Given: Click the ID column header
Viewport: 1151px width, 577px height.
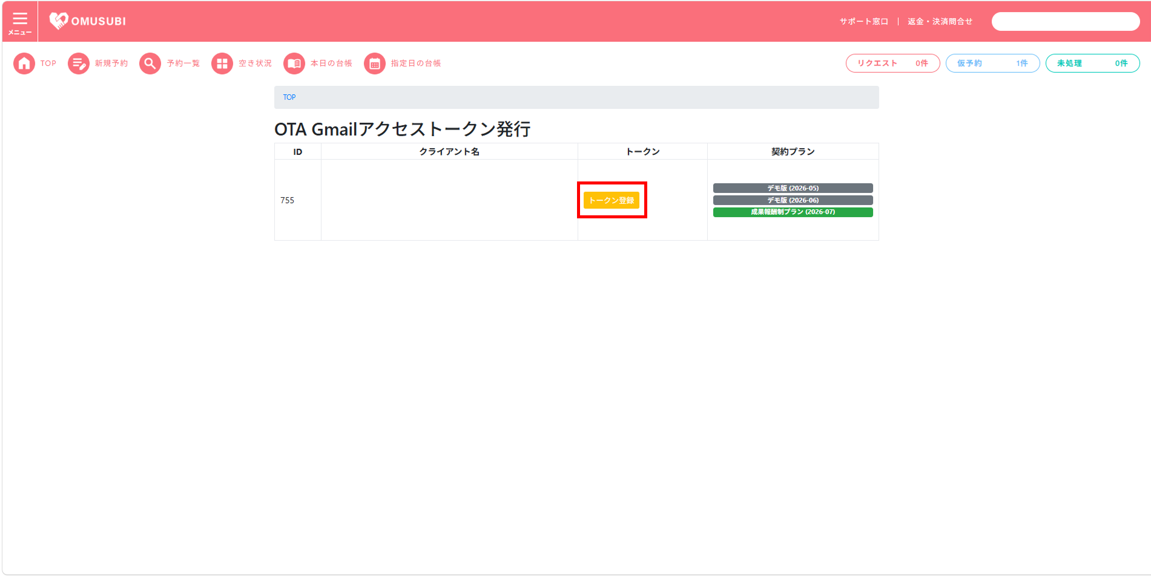Looking at the screenshot, I should (298, 152).
